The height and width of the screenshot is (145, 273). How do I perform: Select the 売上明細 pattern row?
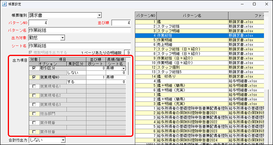(200, 44)
